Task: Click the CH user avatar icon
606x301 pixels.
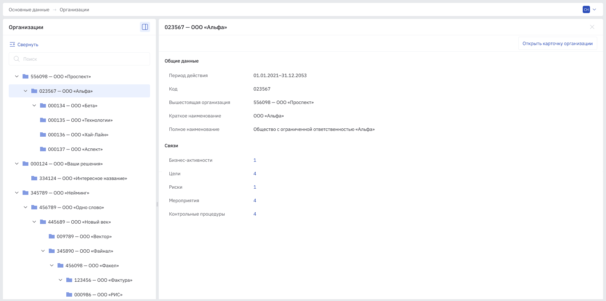Action: [x=586, y=9]
